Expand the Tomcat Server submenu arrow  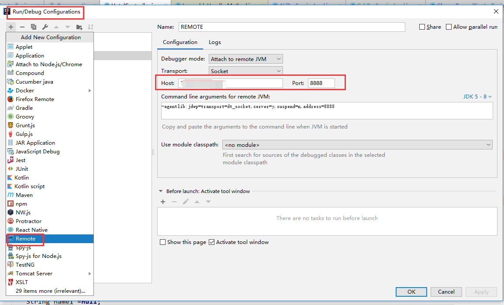click(90, 274)
